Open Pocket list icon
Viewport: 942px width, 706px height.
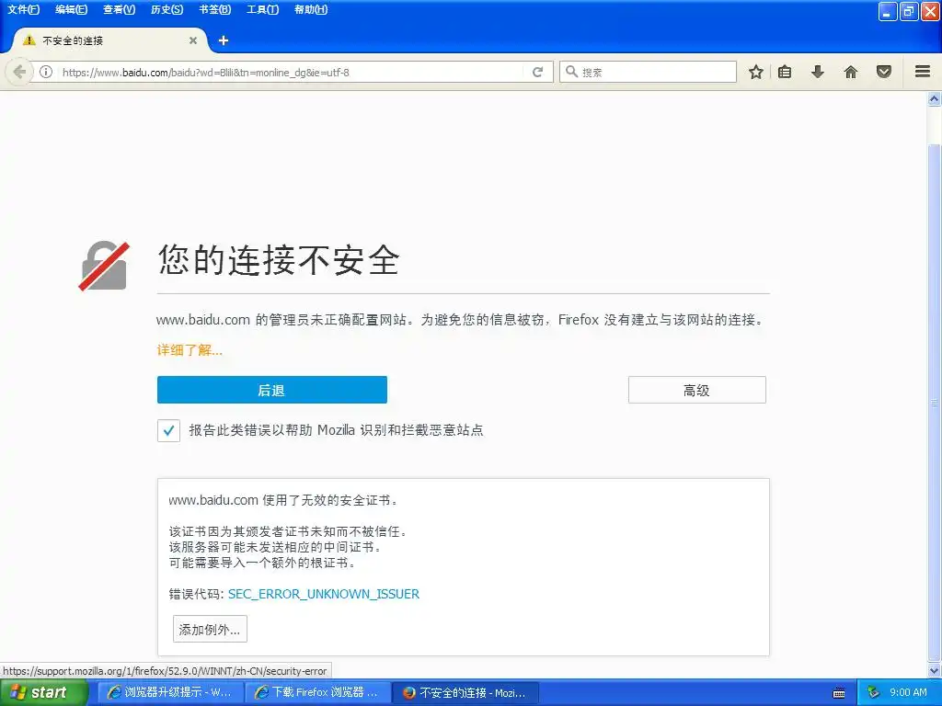884,72
